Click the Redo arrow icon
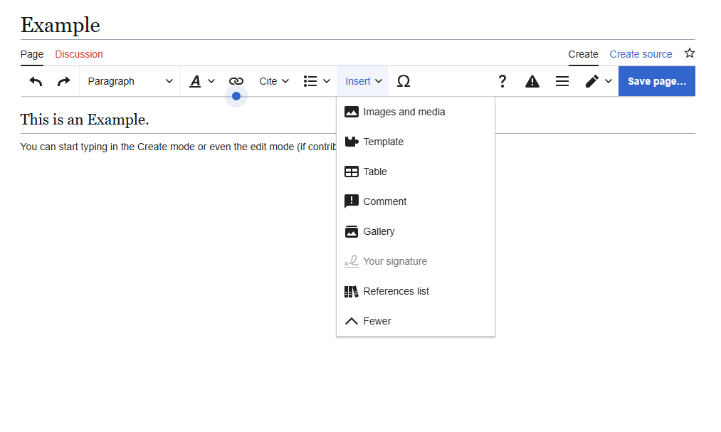This screenshot has height=432, width=721. pyautogui.click(x=64, y=81)
